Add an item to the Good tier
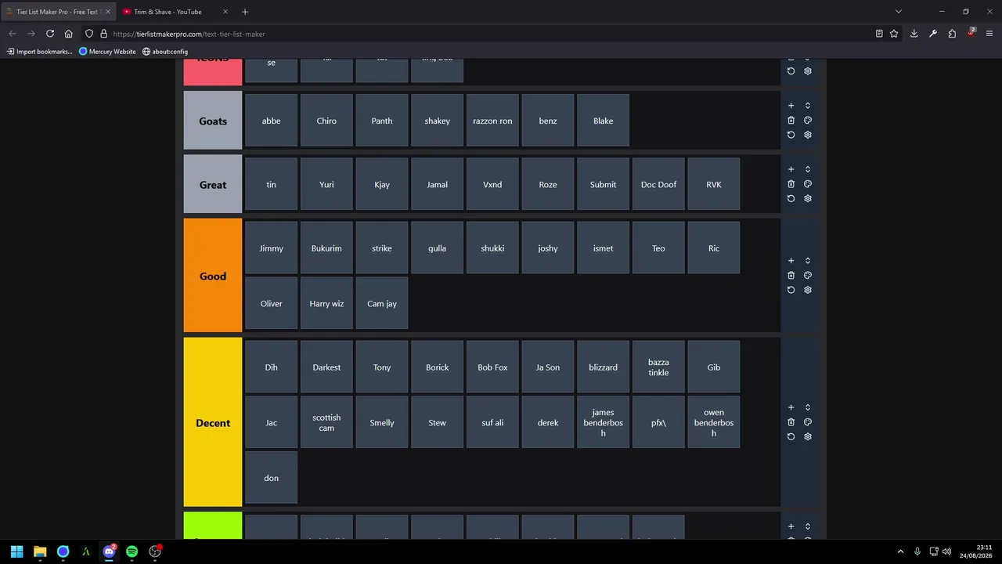 point(791,261)
